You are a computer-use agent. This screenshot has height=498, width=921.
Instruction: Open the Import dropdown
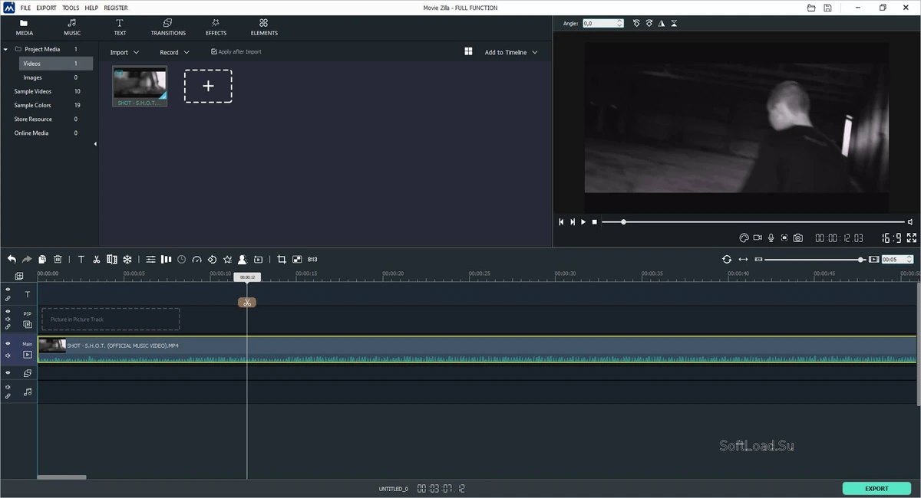(x=124, y=52)
